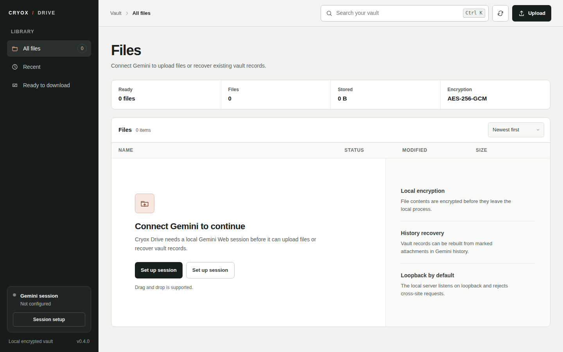Image resolution: width=563 pixels, height=352 pixels.
Task: Click the outlined Set up session button
Action: pyautogui.click(x=210, y=270)
